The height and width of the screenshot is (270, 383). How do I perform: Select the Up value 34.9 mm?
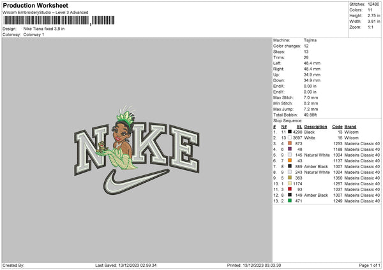click(x=312, y=75)
